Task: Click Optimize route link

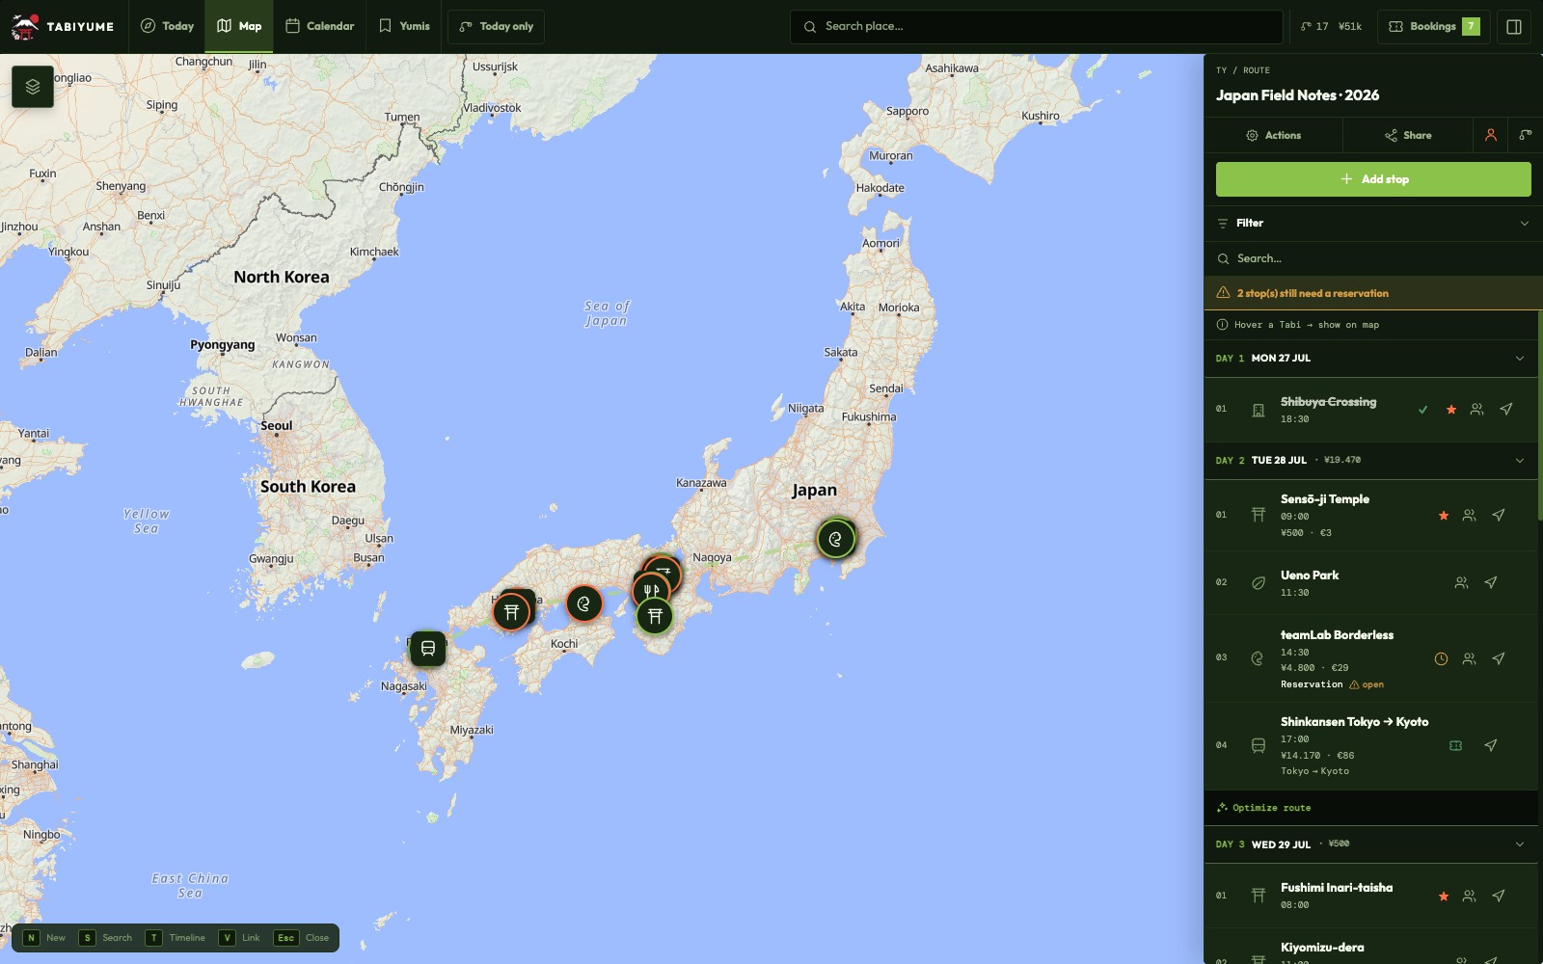Action: [x=1263, y=808]
